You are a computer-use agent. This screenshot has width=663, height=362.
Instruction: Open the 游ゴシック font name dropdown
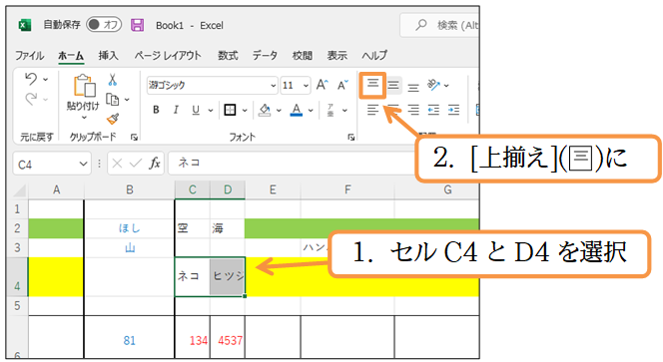[274, 86]
